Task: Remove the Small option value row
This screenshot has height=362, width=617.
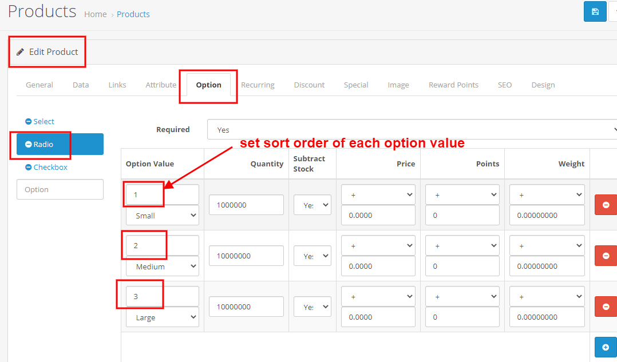Action: click(x=605, y=204)
